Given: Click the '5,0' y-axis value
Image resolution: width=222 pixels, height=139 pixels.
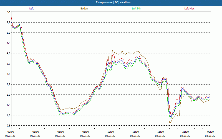Looking at the screenshot, I should point(9,33).
